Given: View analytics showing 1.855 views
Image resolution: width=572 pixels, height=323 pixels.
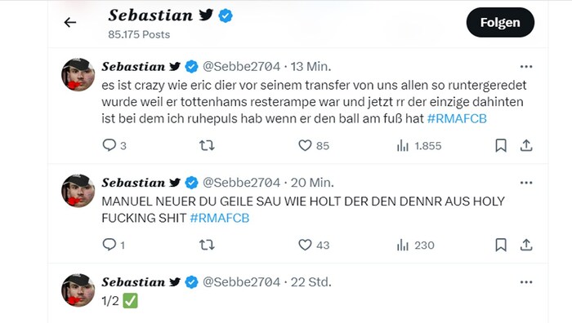Looking at the screenshot, I should pyautogui.click(x=419, y=146).
